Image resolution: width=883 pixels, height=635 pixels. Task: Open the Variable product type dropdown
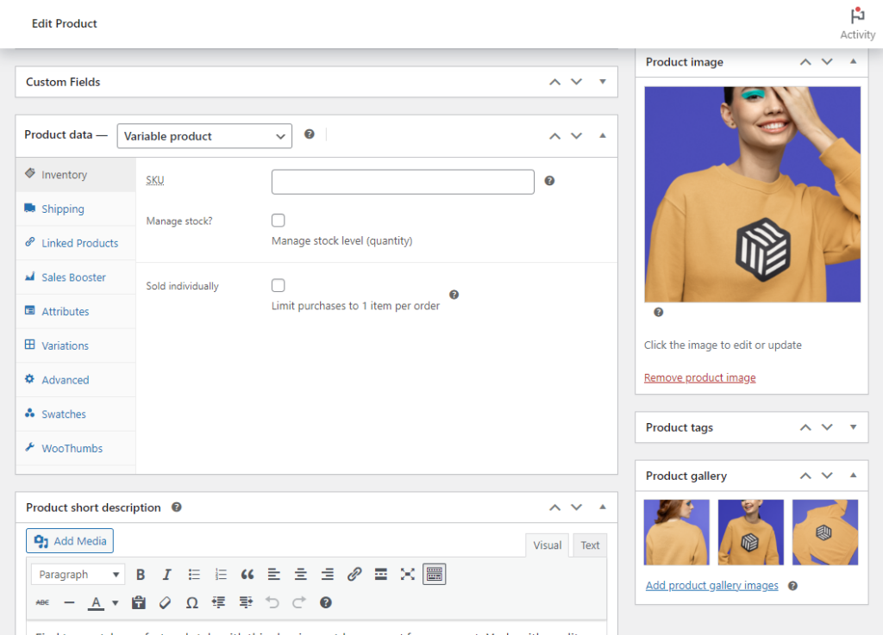coord(204,136)
